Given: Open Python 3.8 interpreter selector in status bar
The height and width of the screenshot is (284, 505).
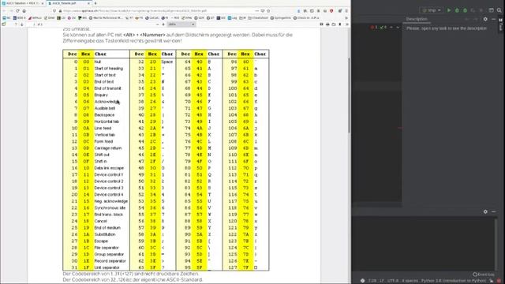Looking at the screenshot, I should (454, 281).
